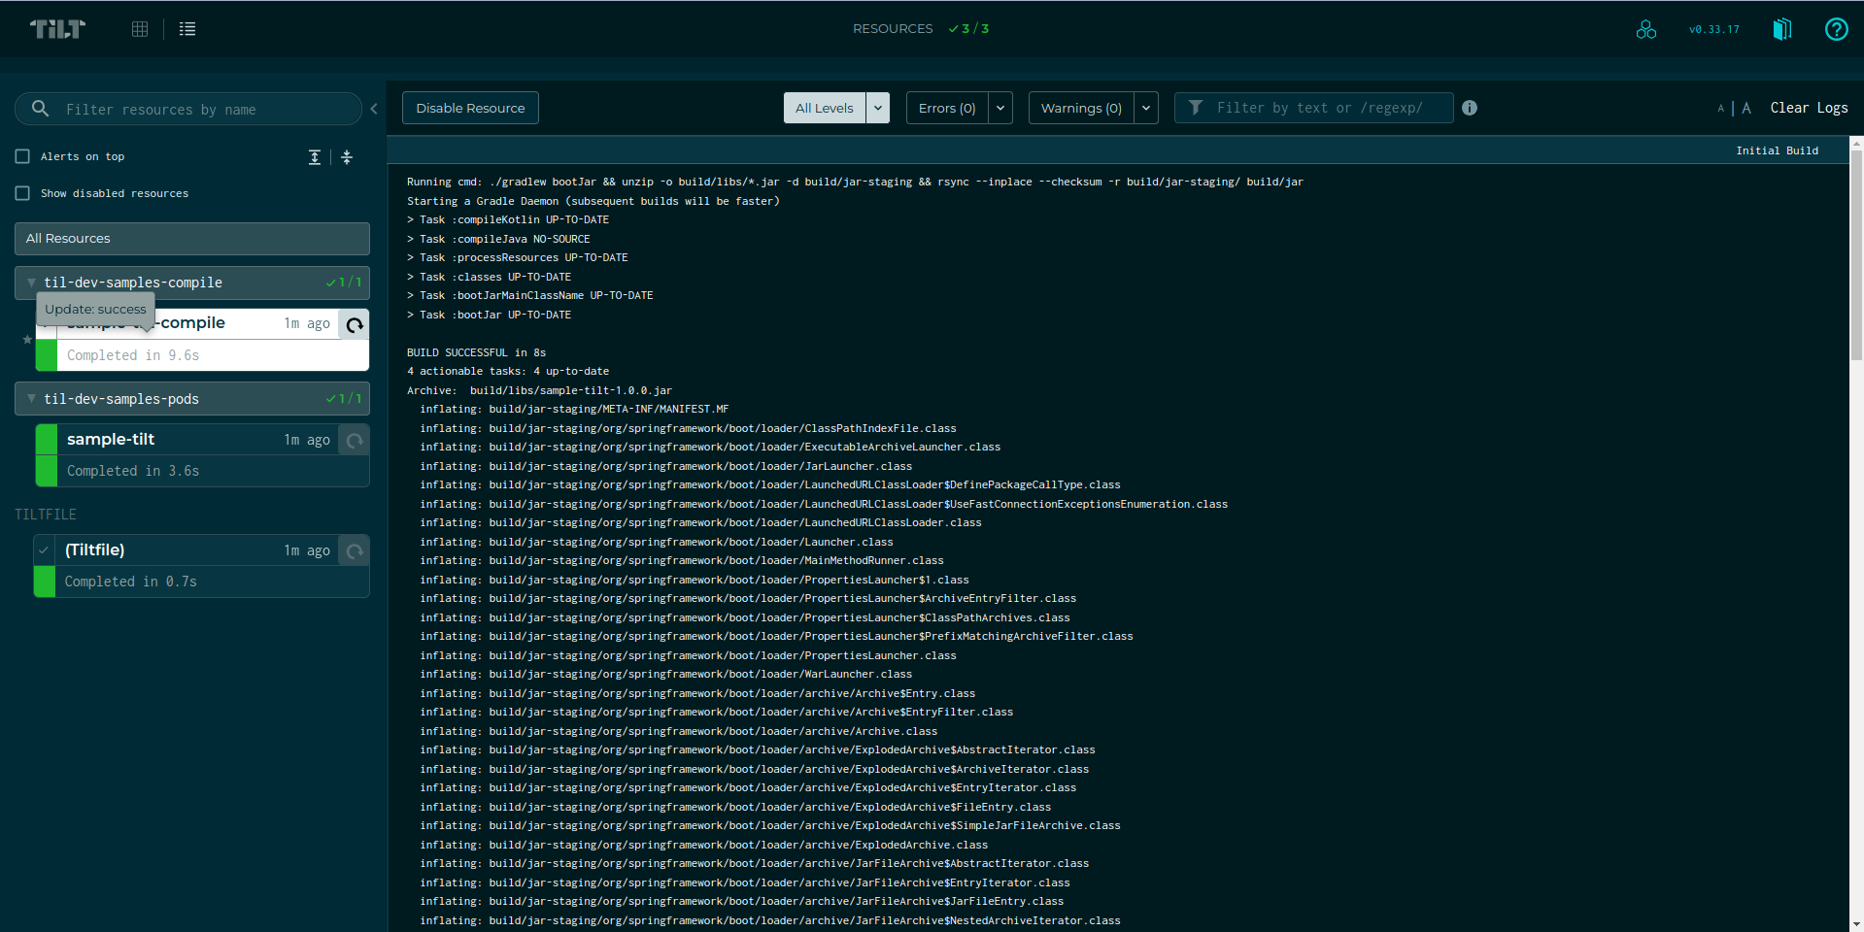The width and height of the screenshot is (1864, 932).
Task: Collapse the sidebar with chevron arrow
Action: click(x=374, y=109)
